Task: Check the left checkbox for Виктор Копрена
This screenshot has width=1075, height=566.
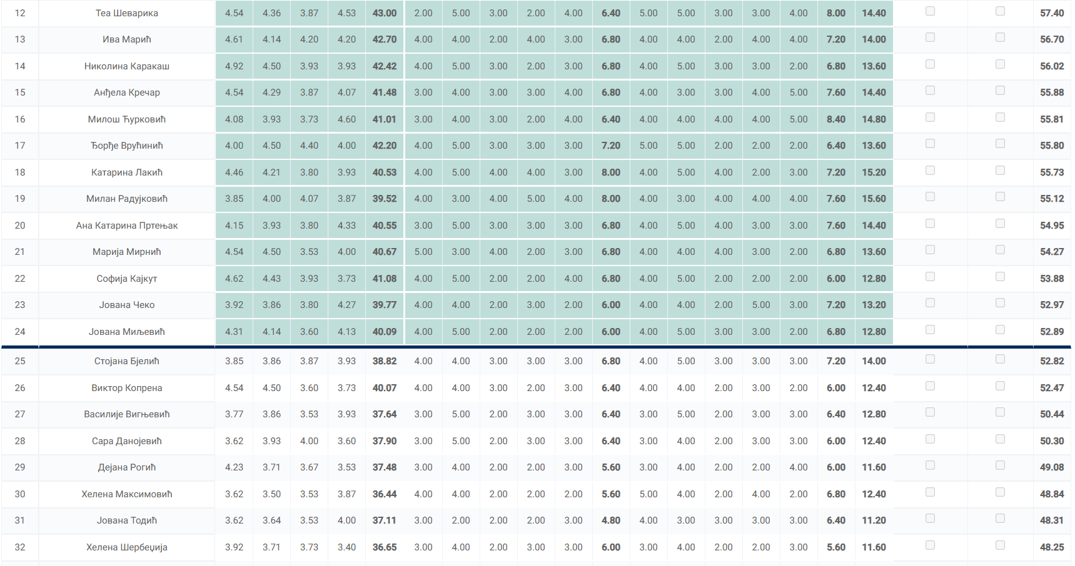Action: (930, 386)
